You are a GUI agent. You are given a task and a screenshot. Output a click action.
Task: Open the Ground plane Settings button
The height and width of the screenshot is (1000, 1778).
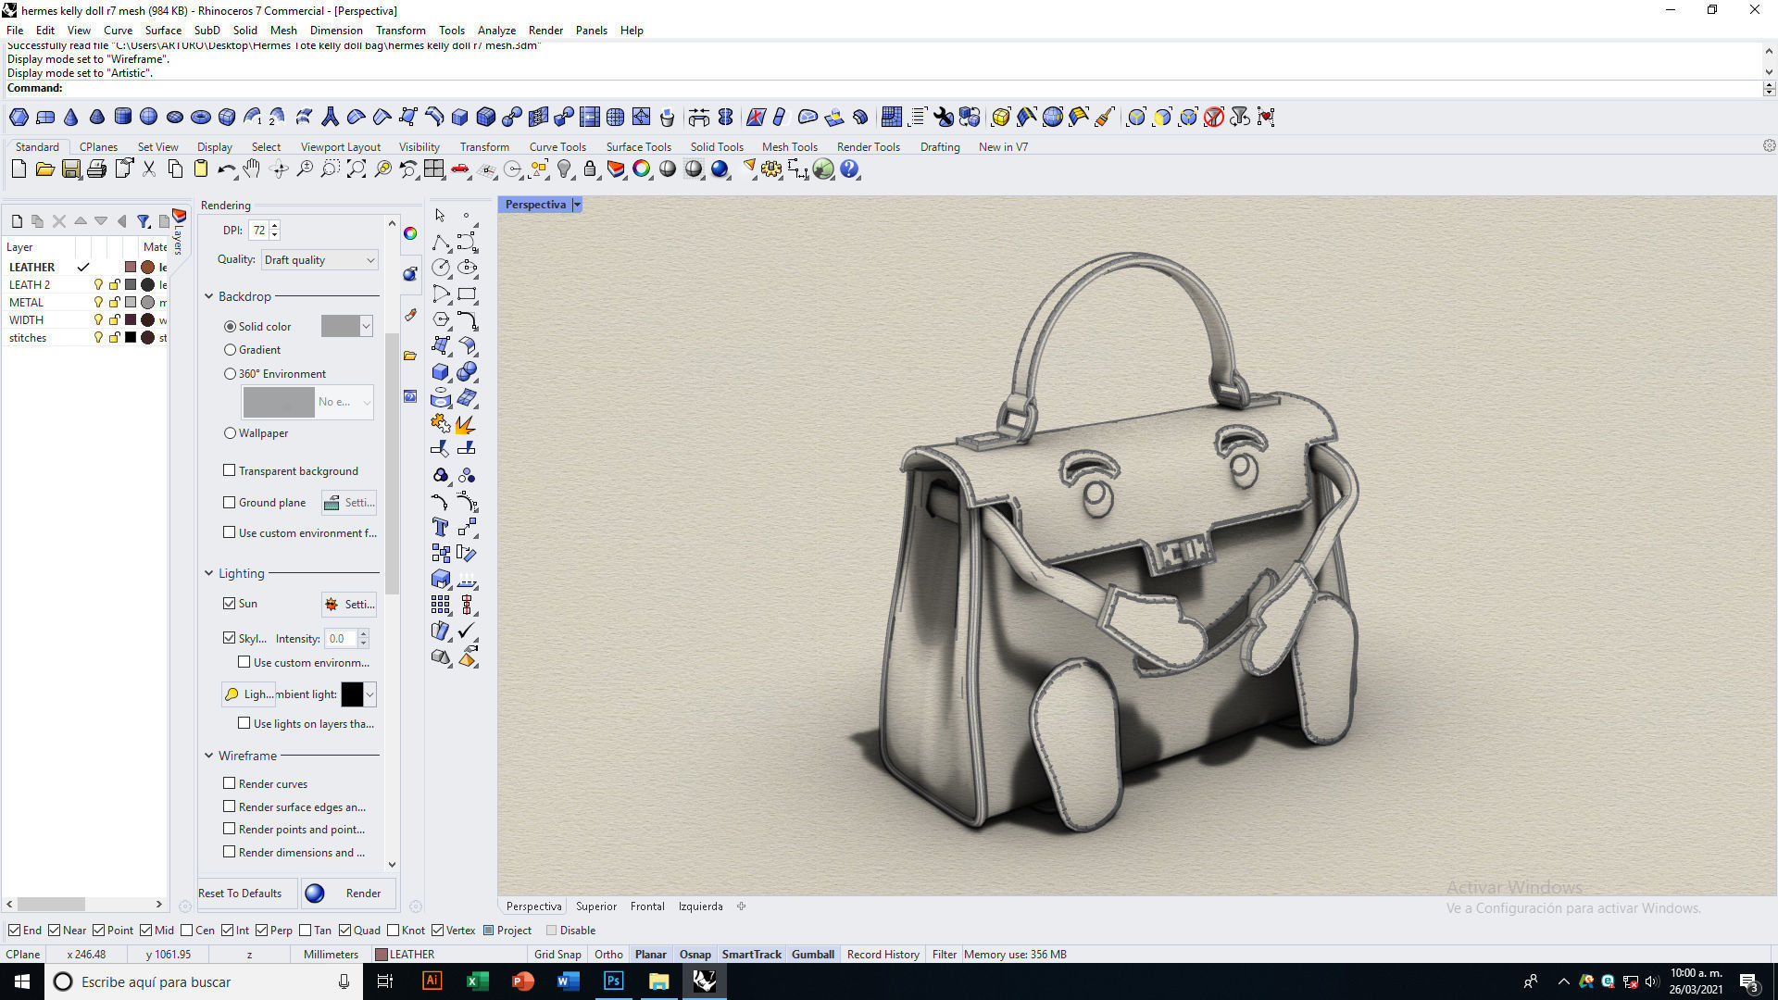(x=349, y=503)
